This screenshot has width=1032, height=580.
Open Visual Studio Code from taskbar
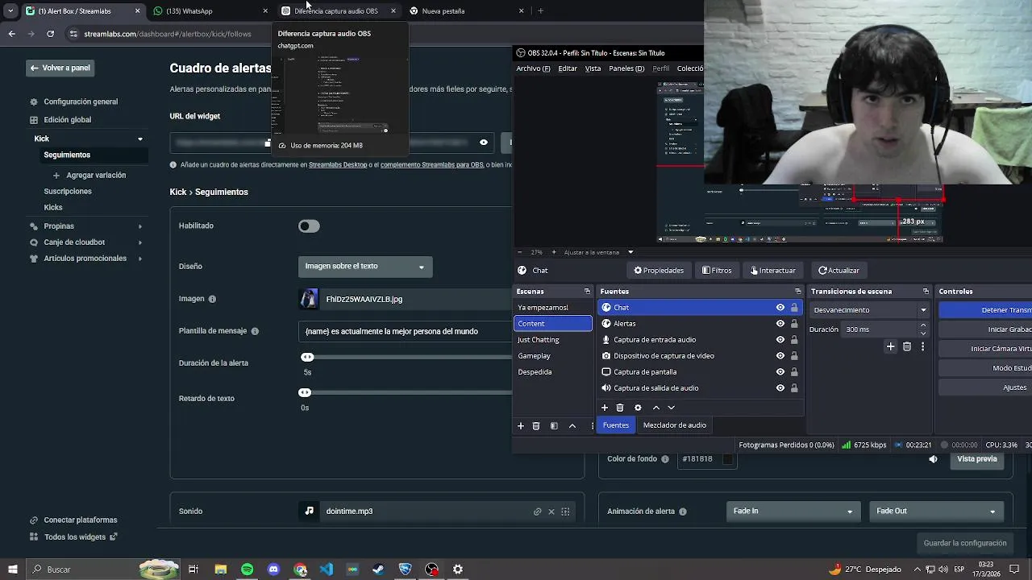(326, 570)
